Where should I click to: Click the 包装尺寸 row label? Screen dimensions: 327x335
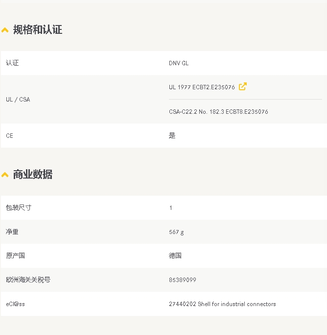click(x=19, y=208)
